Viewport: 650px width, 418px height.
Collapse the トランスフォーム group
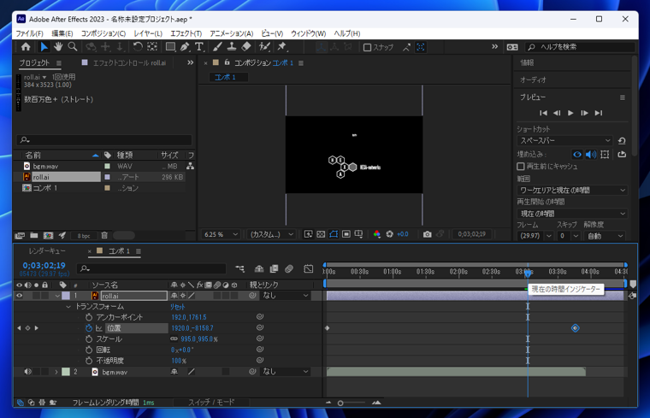tap(68, 307)
